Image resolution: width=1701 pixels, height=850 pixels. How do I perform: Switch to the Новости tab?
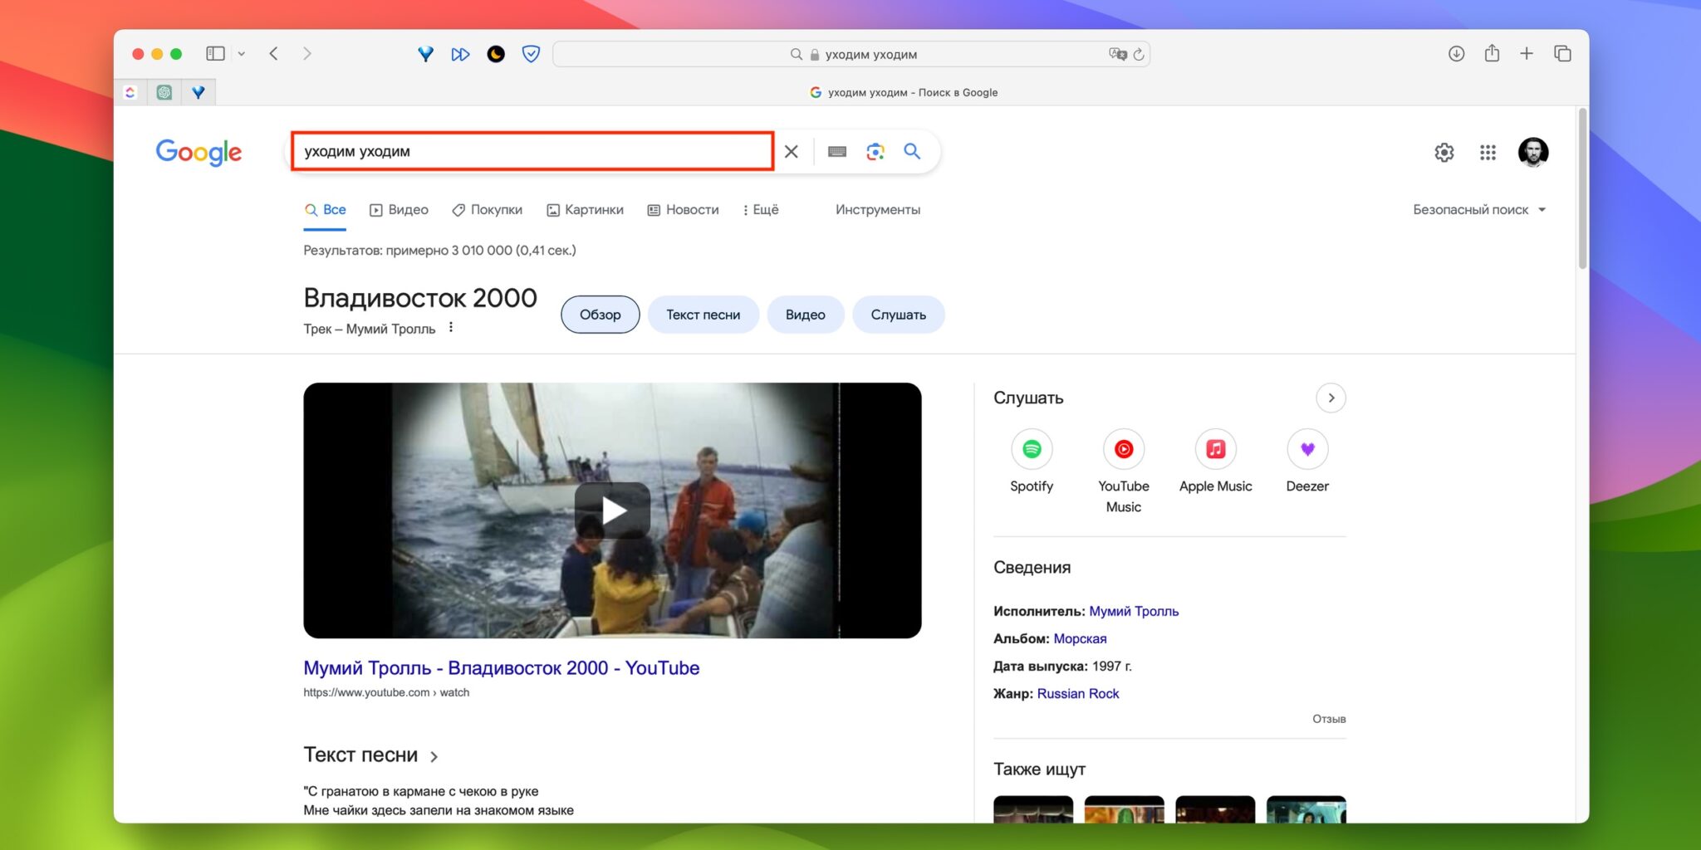683,210
